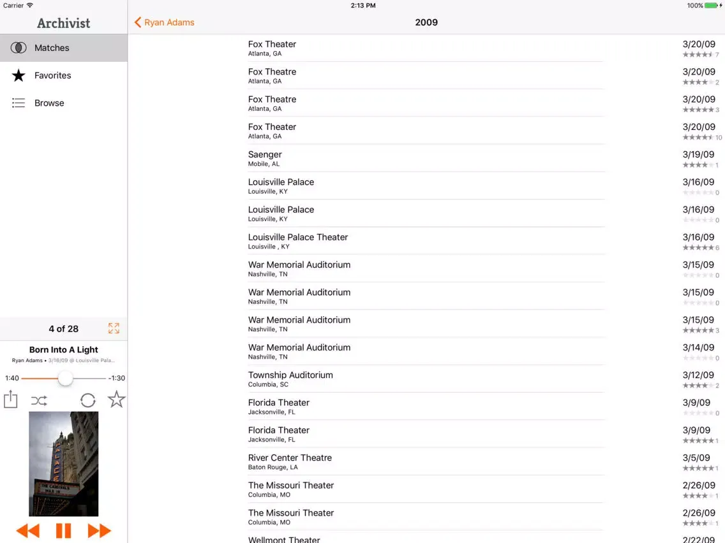The height and width of the screenshot is (543, 725).
Task: Click the Born Into A Light title
Action: tap(64, 349)
